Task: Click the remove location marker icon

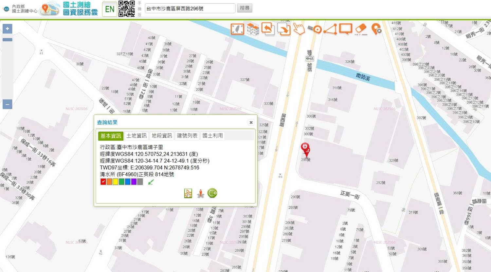Action: [376, 29]
